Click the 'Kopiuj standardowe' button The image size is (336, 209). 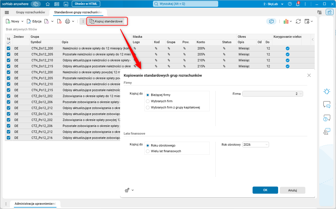[x=106, y=21]
